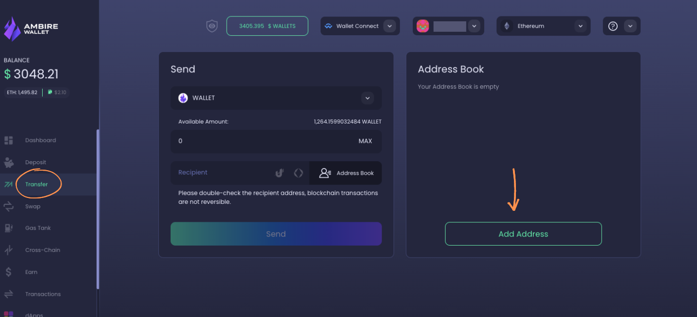Select Transfer in the sidebar
The image size is (697, 317).
click(x=37, y=184)
